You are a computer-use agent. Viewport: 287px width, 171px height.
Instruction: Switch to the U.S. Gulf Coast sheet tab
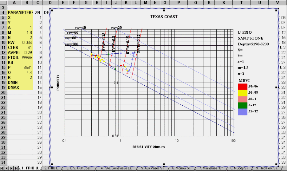[x=79, y=168]
